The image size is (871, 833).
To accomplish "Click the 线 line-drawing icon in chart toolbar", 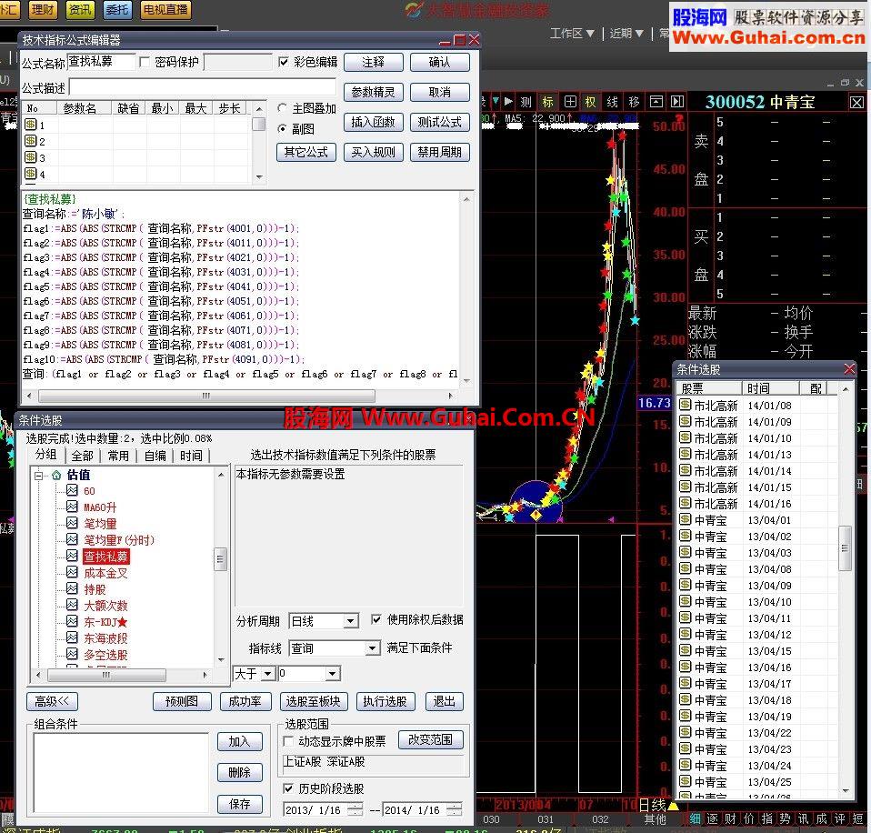I will point(613,102).
